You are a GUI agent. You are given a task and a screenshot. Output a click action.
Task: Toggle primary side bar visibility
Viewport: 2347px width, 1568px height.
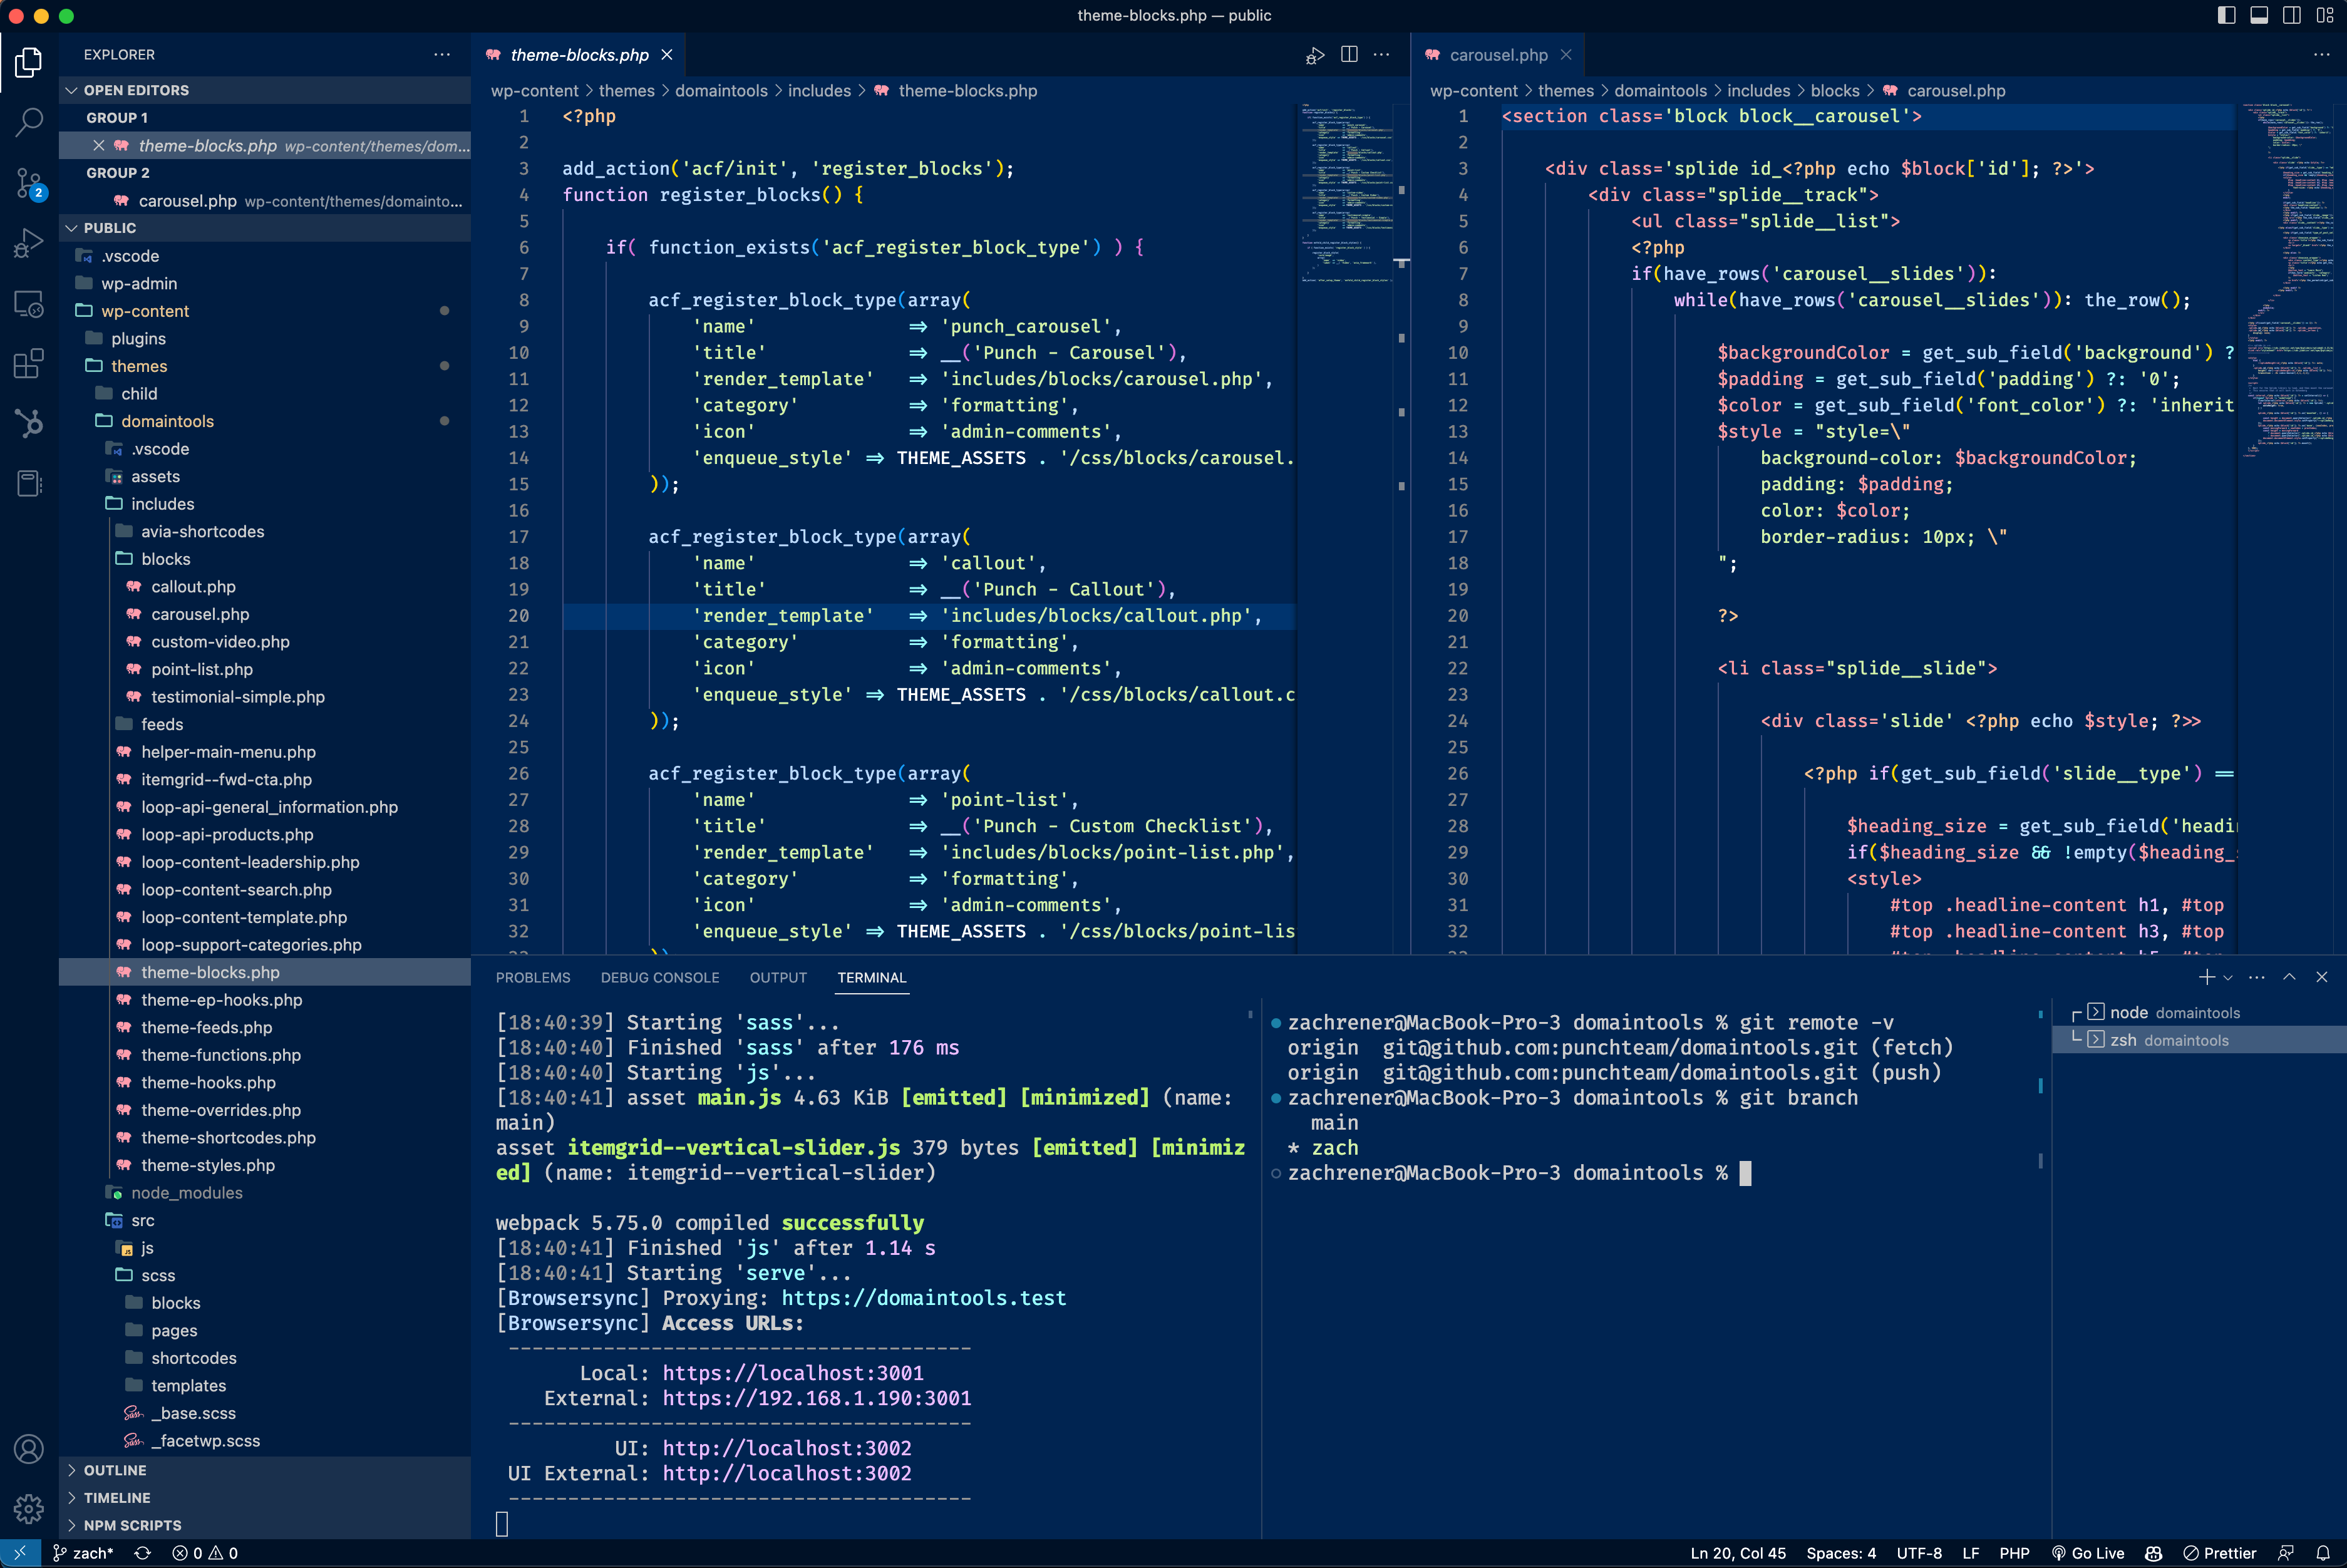tap(2226, 15)
